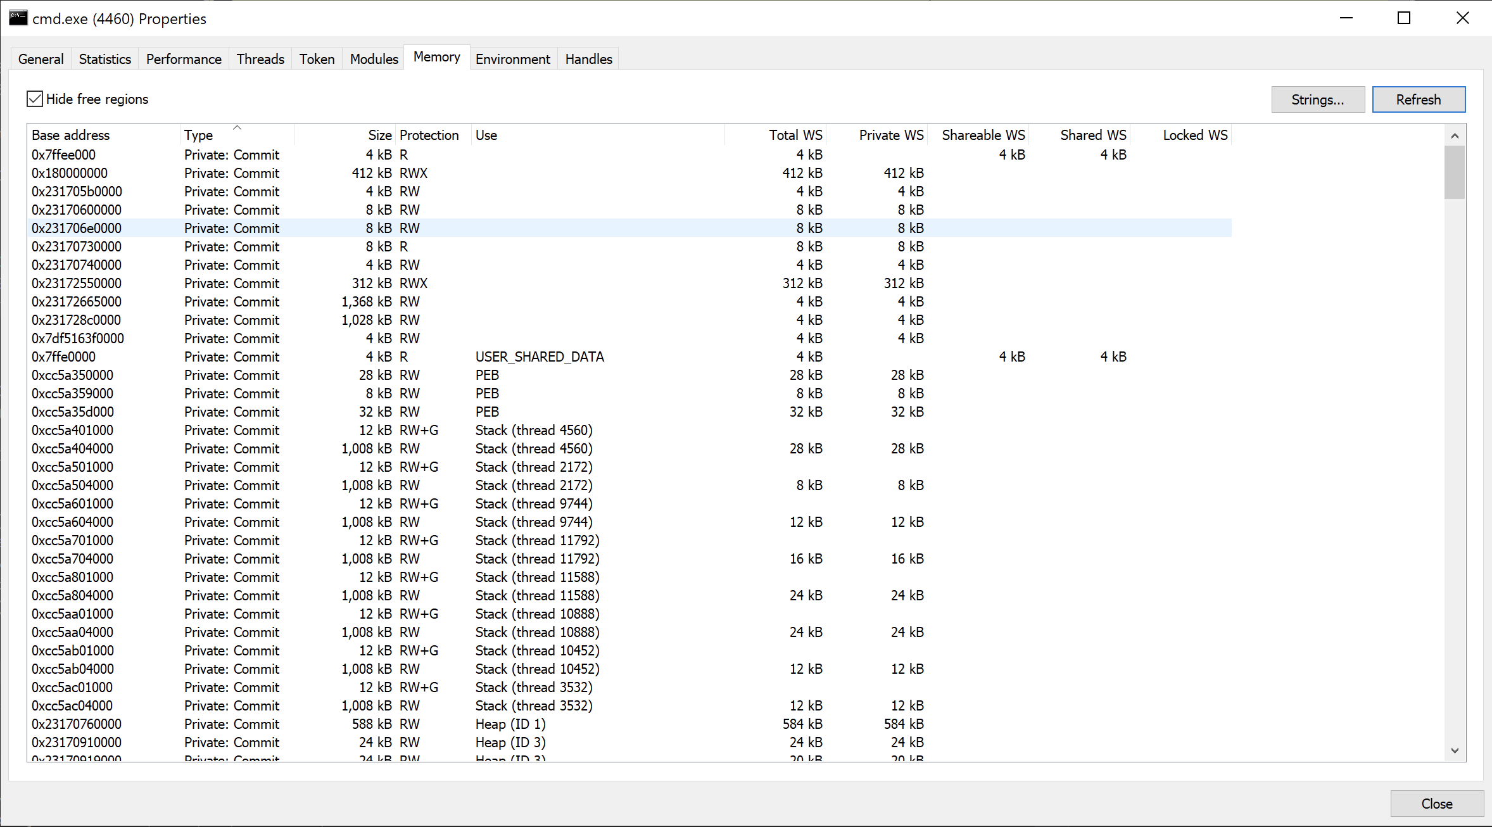The image size is (1492, 827).
Task: Sort by the Type column header
Action: tap(199, 135)
